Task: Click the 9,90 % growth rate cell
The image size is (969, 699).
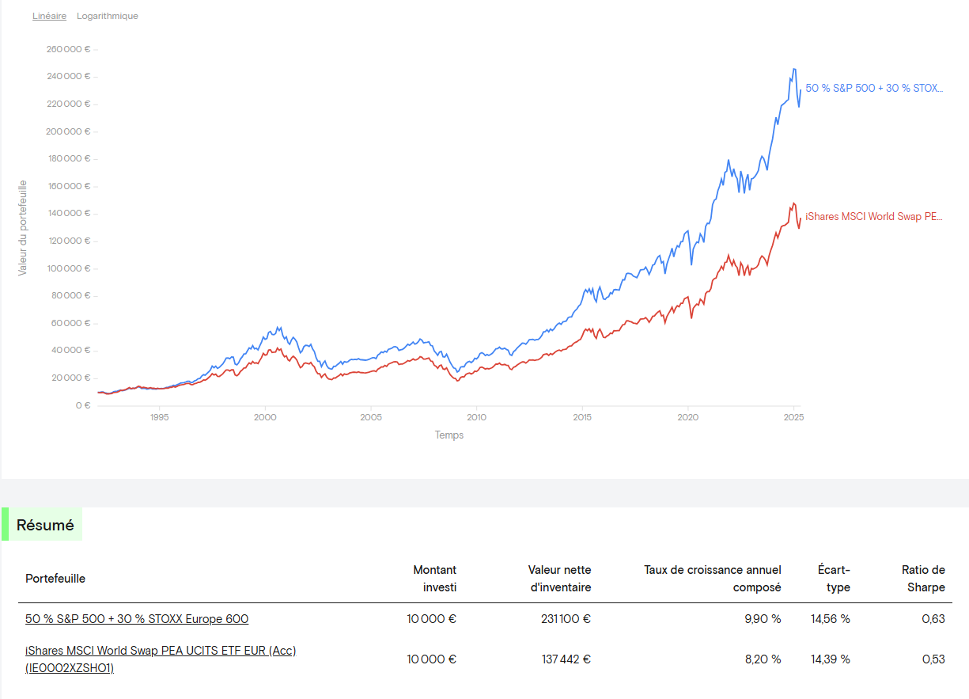Action: point(763,619)
